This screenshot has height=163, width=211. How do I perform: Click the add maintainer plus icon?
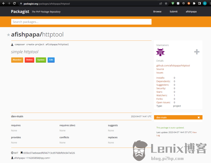click(197, 52)
